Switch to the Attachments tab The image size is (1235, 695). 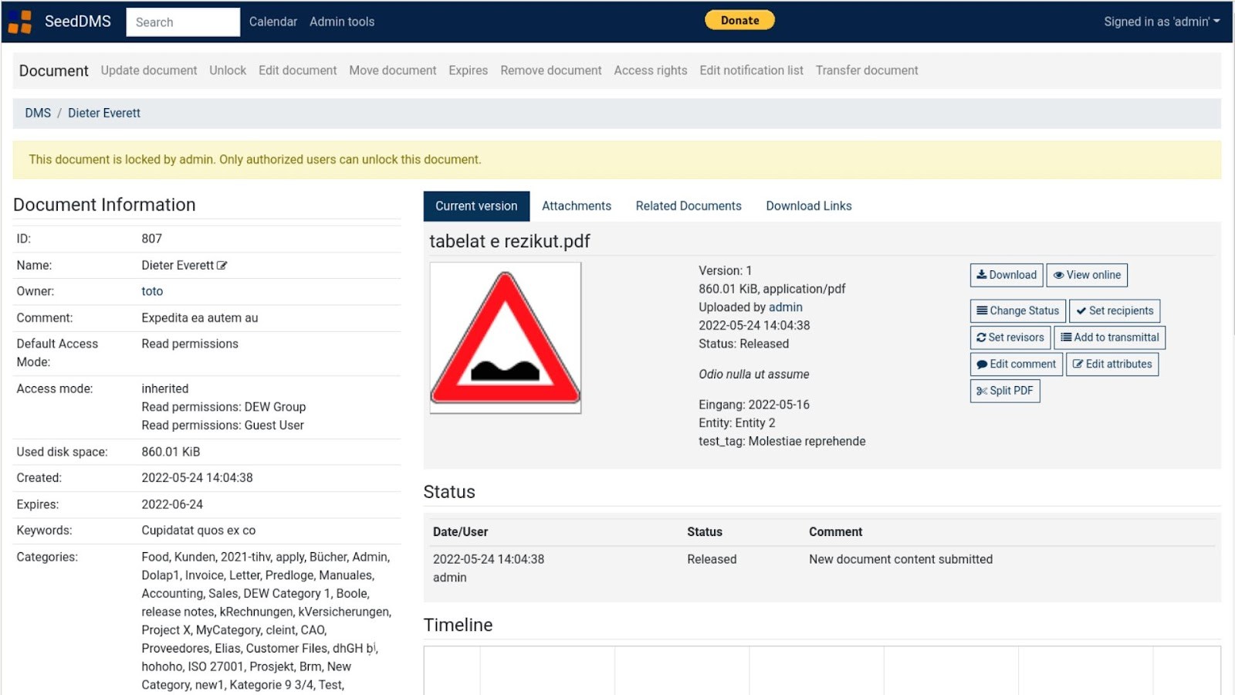576,205
